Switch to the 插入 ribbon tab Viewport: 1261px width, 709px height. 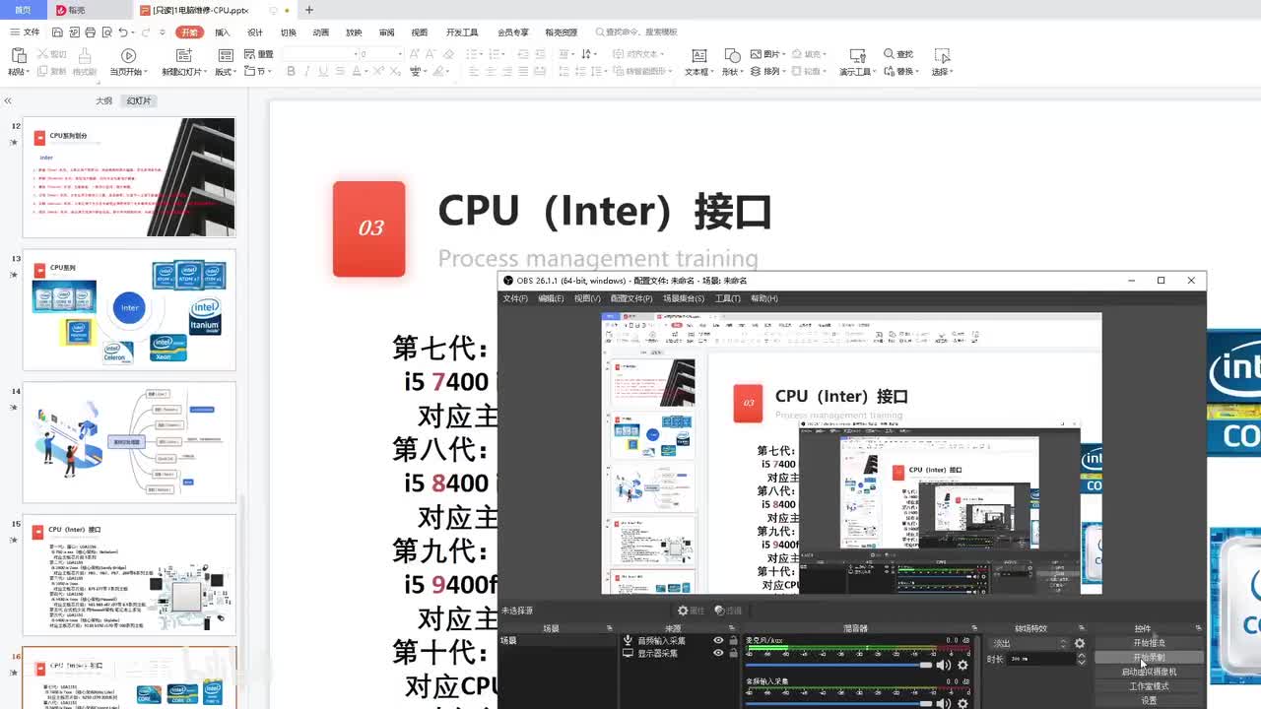click(223, 32)
